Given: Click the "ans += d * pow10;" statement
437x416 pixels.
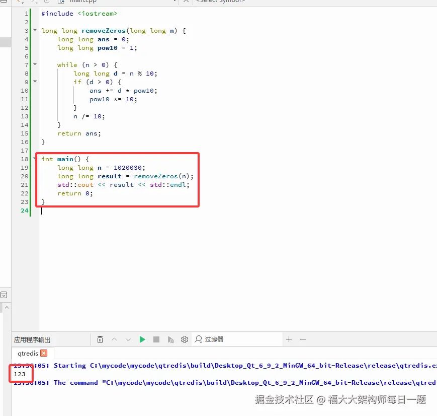Looking at the screenshot, I should point(124,91).
